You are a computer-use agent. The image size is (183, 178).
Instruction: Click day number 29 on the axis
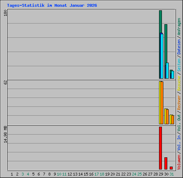tap(161, 174)
